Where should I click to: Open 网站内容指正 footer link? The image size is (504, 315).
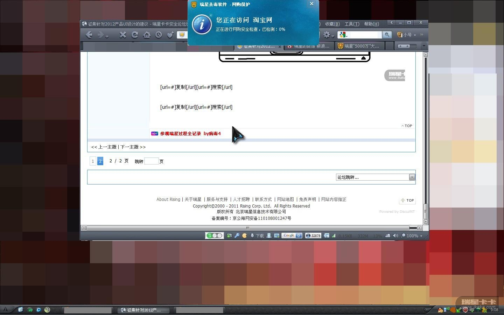point(334,199)
